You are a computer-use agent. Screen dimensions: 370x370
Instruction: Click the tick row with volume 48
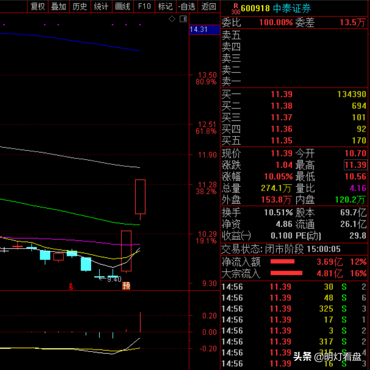coord(294,298)
